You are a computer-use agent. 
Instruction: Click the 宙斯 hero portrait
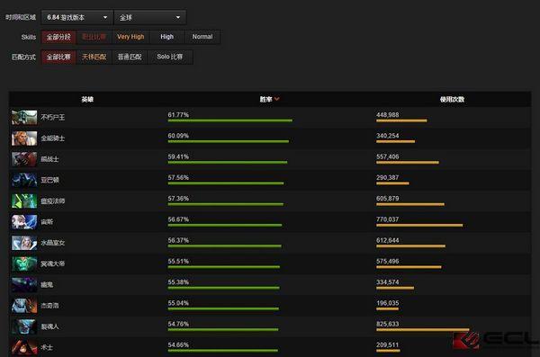[24, 222]
